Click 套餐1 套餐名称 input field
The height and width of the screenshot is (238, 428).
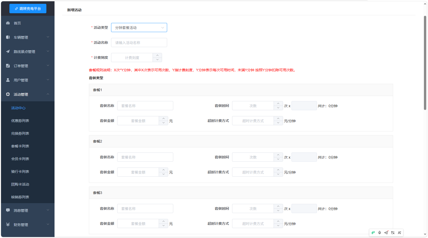point(145,106)
